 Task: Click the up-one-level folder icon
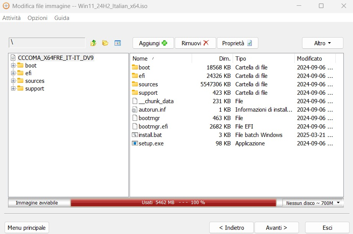[93, 43]
